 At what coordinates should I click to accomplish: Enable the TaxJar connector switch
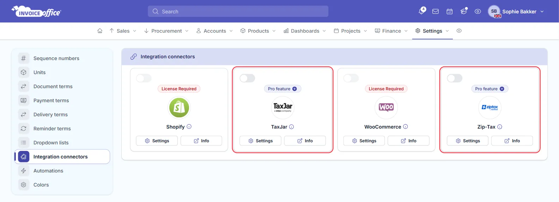247,78
